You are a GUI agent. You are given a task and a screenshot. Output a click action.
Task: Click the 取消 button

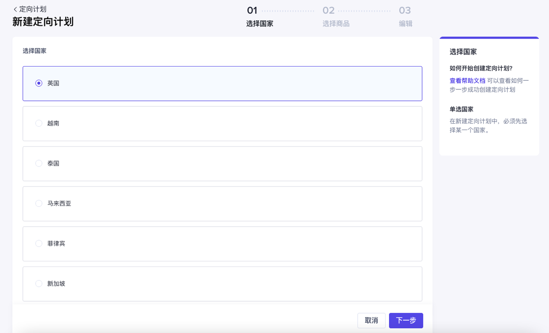[371, 320]
